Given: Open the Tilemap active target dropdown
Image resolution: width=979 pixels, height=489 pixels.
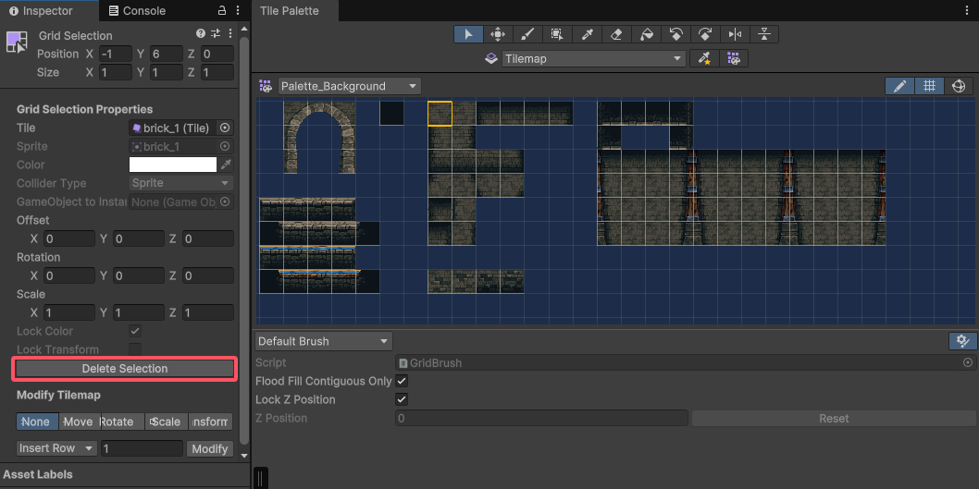Looking at the screenshot, I should 594,58.
